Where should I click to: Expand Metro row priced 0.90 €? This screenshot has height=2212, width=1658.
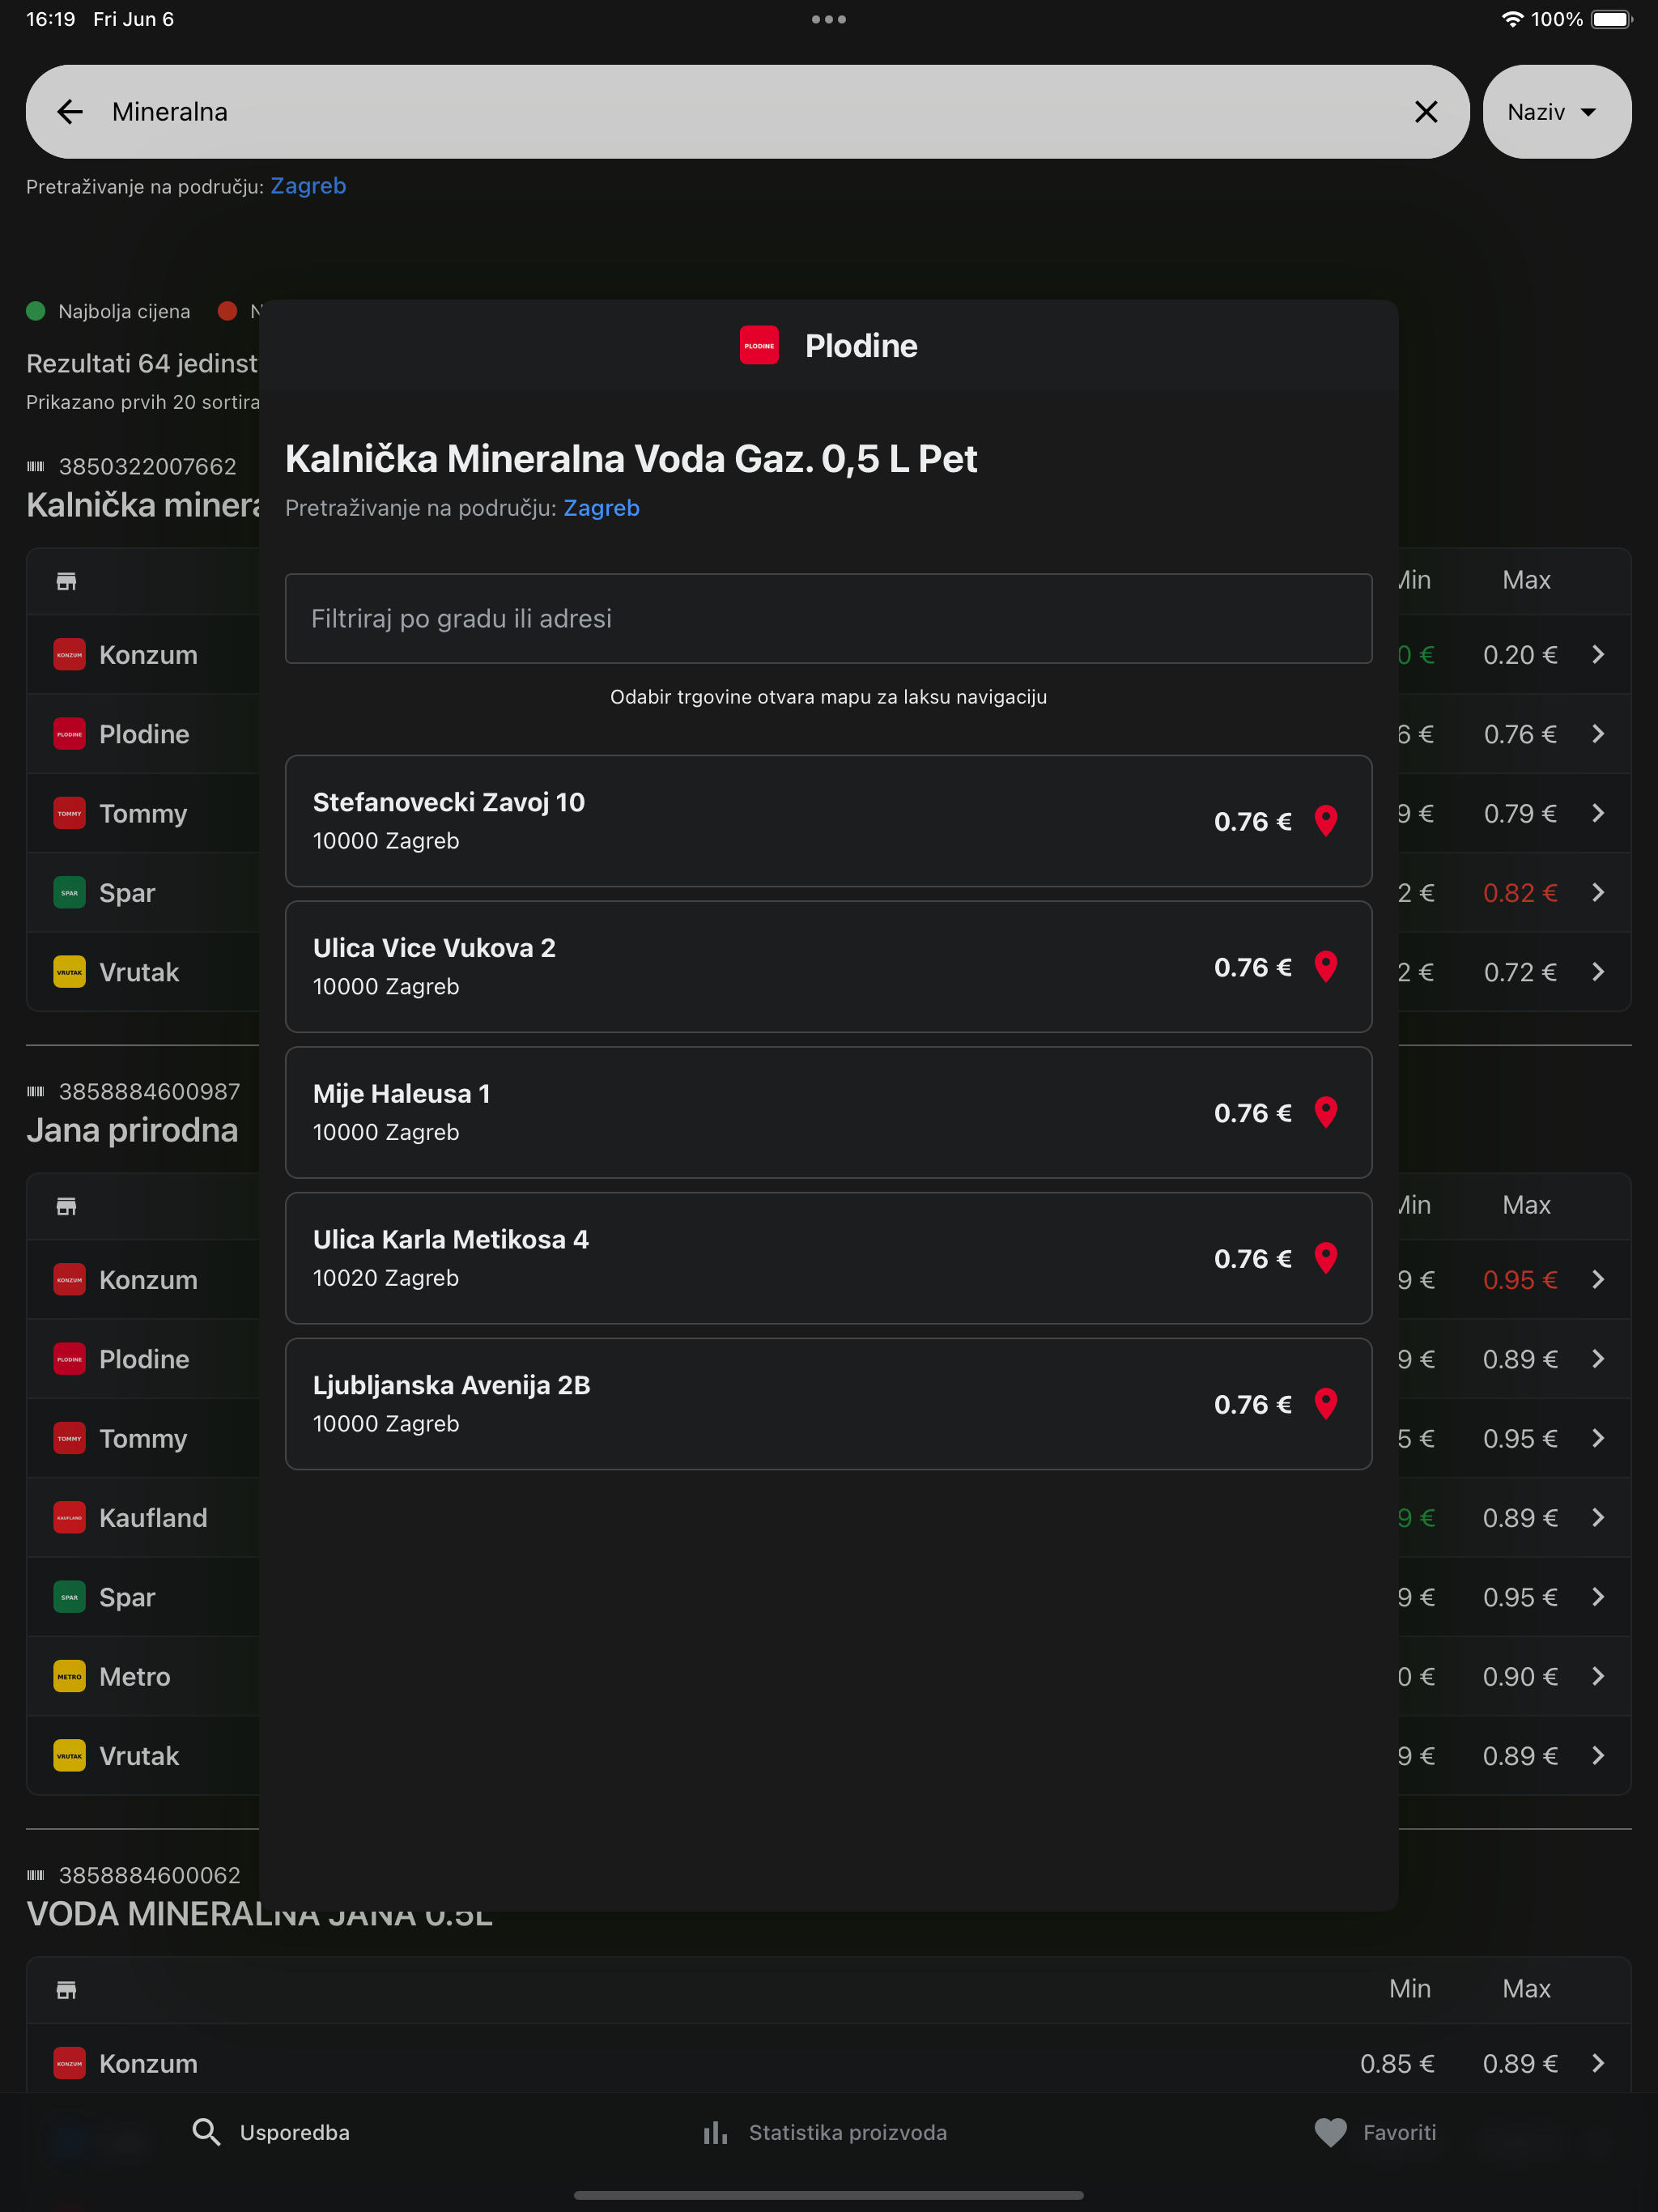(x=1598, y=1676)
